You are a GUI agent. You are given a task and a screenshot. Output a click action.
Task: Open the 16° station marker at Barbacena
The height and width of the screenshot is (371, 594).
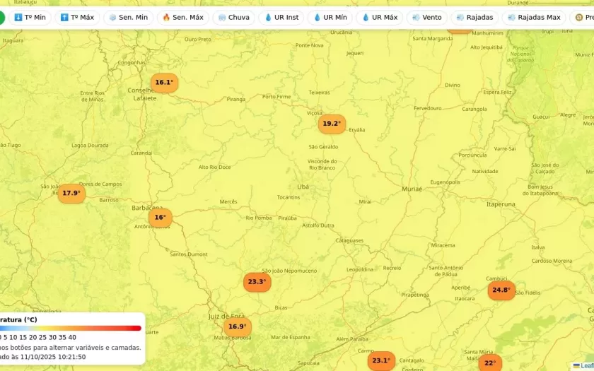coord(161,218)
